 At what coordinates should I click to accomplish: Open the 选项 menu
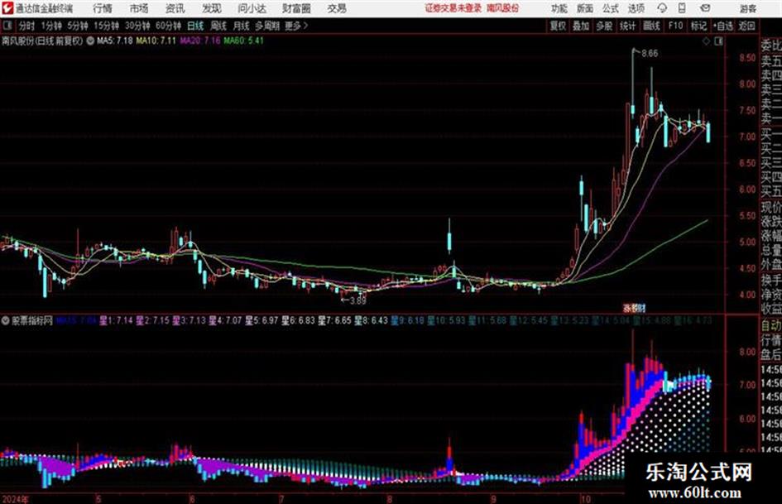(x=636, y=8)
